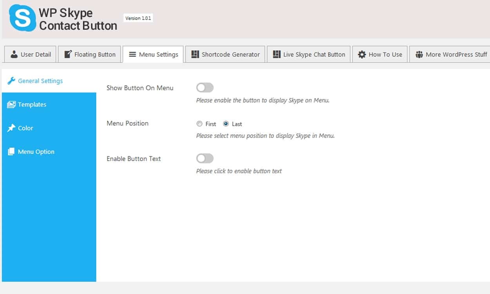
Task: Click the gear icon on How To Use tab
Action: pyautogui.click(x=362, y=54)
